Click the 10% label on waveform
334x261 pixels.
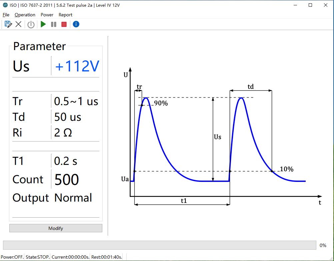point(287,169)
